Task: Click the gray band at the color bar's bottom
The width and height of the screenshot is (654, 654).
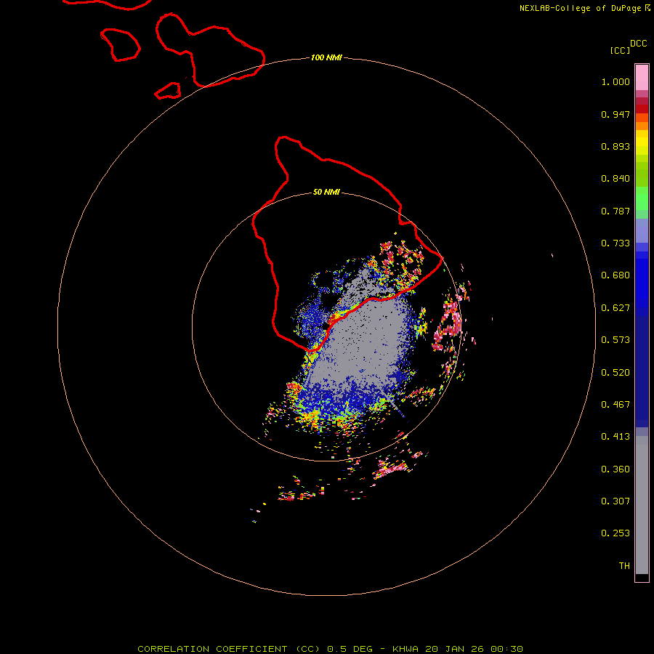Action: coord(642,505)
